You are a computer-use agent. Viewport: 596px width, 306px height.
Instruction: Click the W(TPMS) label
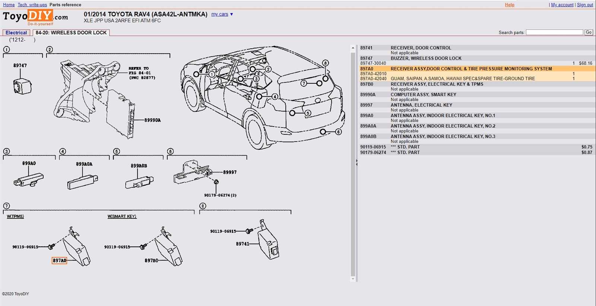pos(15,216)
